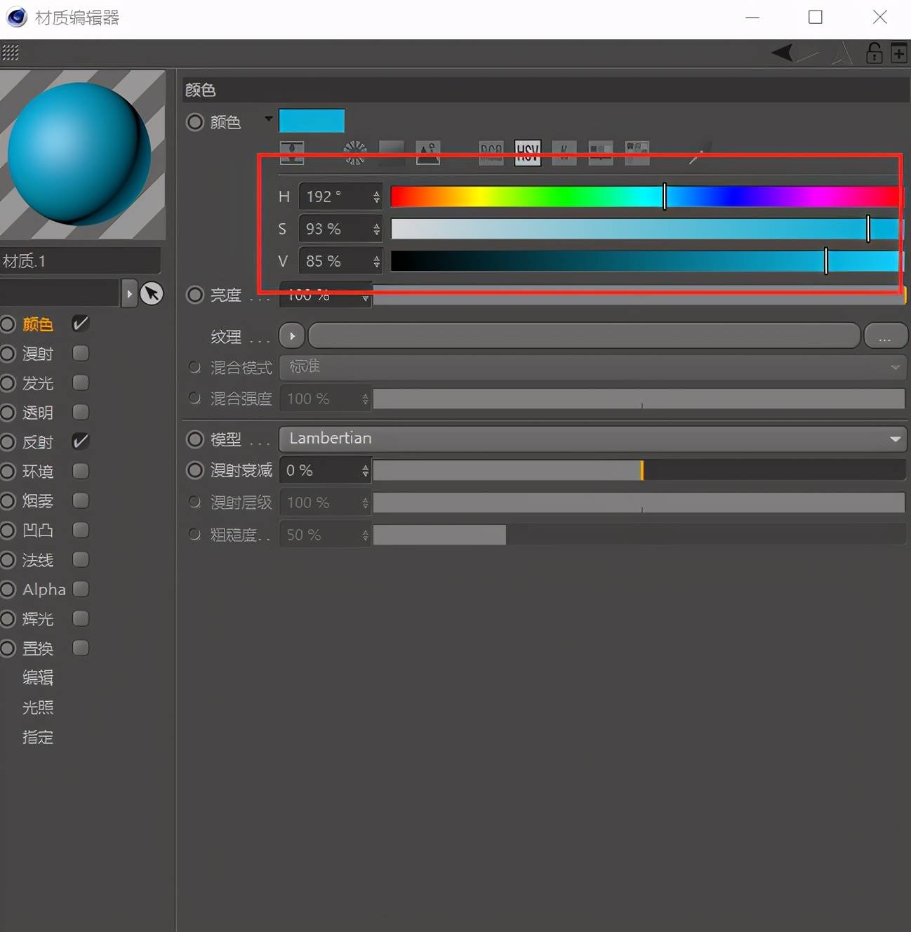Screen dimensions: 911x932
Task: Click the small arrow beside the material picker
Action: pyautogui.click(x=129, y=293)
